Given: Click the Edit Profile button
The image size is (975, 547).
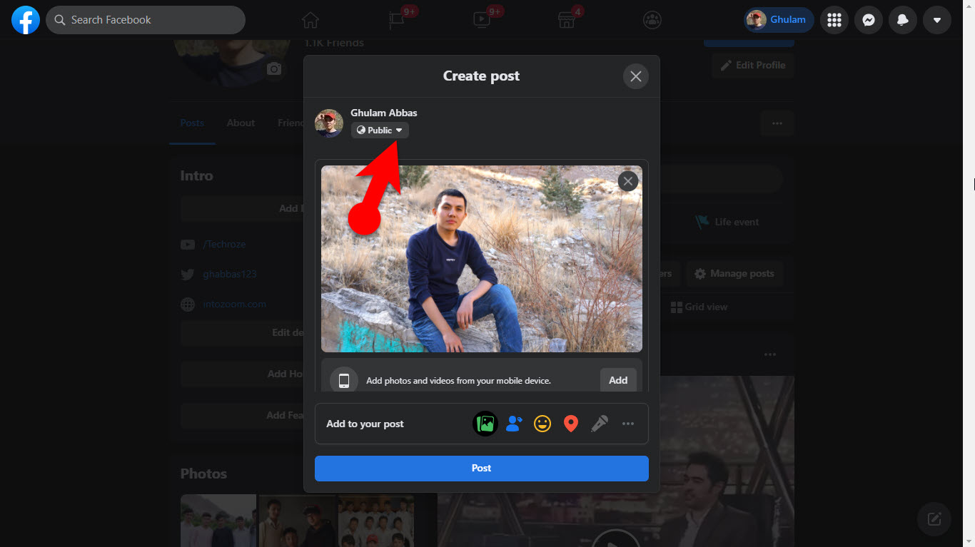Looking at the screenshot, I should (x=753, y=65).
